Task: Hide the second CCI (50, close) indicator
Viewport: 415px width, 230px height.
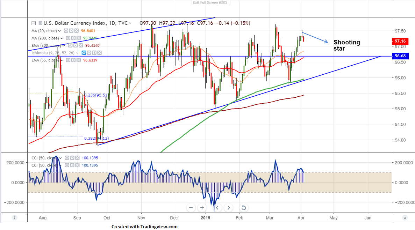Action: click(67, 165)
